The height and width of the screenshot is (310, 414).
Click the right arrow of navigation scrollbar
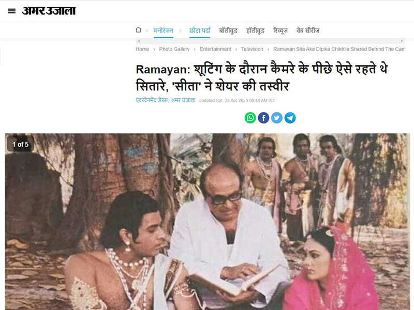click(402, 41)
